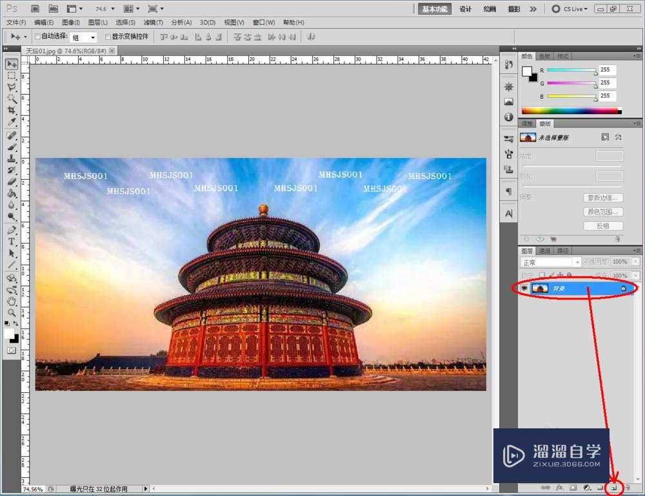This screenshot has width=645, height=496.
Task: Swap foreground and background colors
Action: click(x=15, y=323)
